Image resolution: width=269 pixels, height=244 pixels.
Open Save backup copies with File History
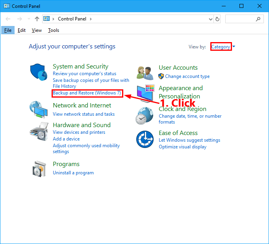91,83
